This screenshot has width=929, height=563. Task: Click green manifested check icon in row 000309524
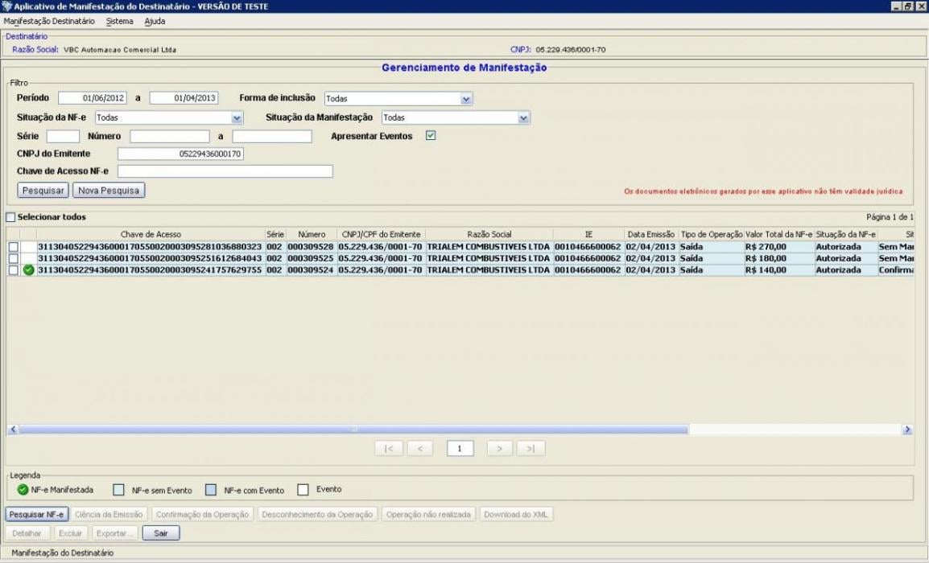click(28, 270)
